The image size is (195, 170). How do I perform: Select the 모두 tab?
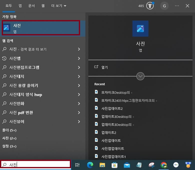point(9,6)
